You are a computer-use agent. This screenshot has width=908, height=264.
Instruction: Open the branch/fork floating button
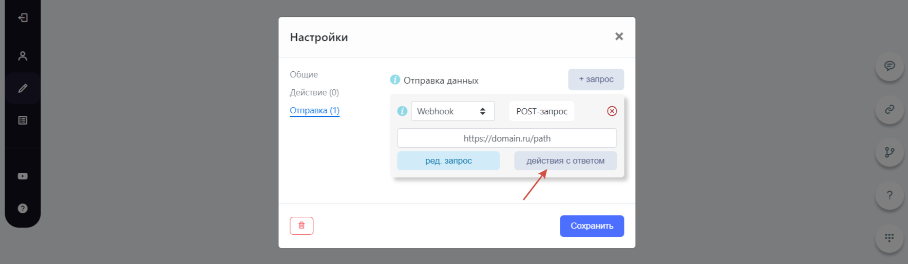tap(890, 152)
